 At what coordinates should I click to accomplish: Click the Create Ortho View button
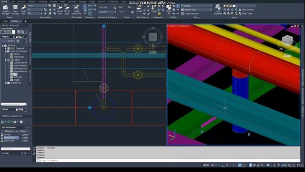(76, 10)
